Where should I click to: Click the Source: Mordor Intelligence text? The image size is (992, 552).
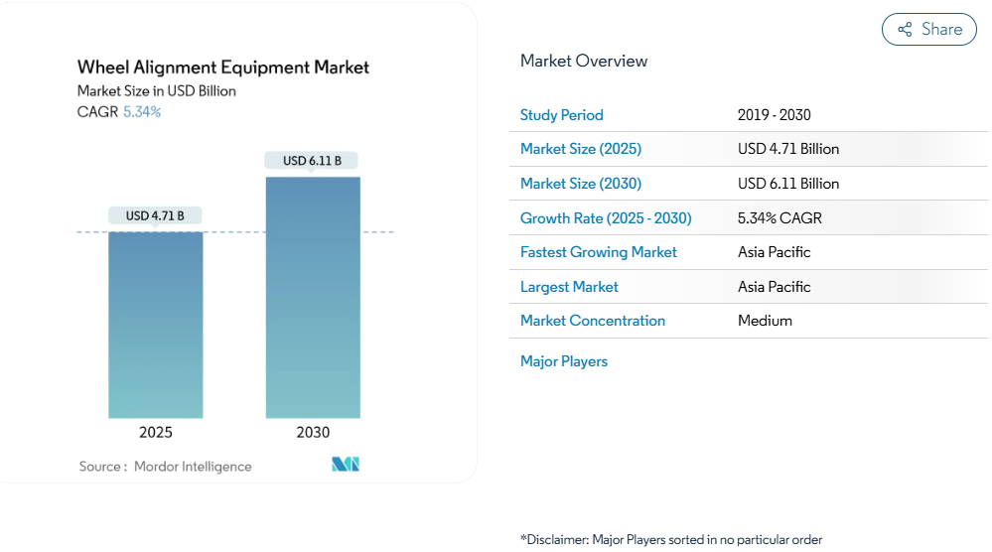tap(166, 467)
